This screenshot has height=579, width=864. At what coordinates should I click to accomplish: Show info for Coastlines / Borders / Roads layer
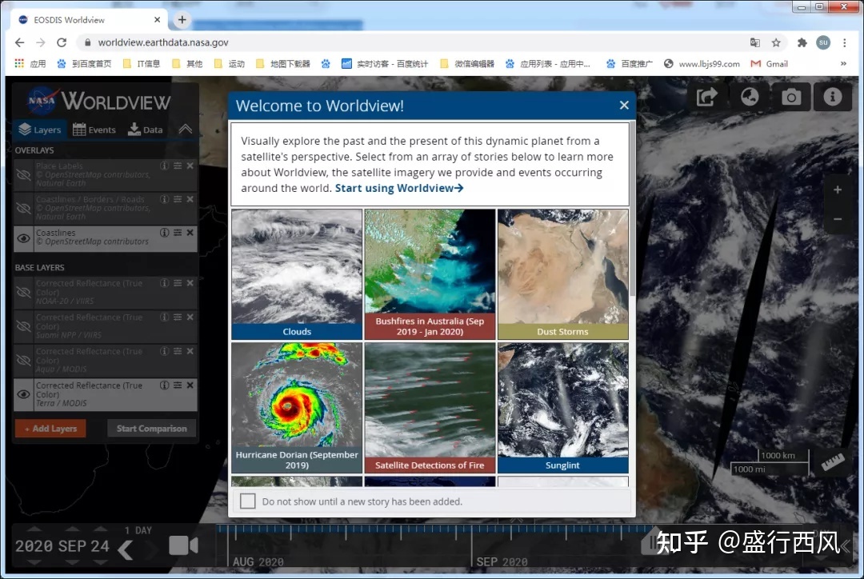coord(164,199)
